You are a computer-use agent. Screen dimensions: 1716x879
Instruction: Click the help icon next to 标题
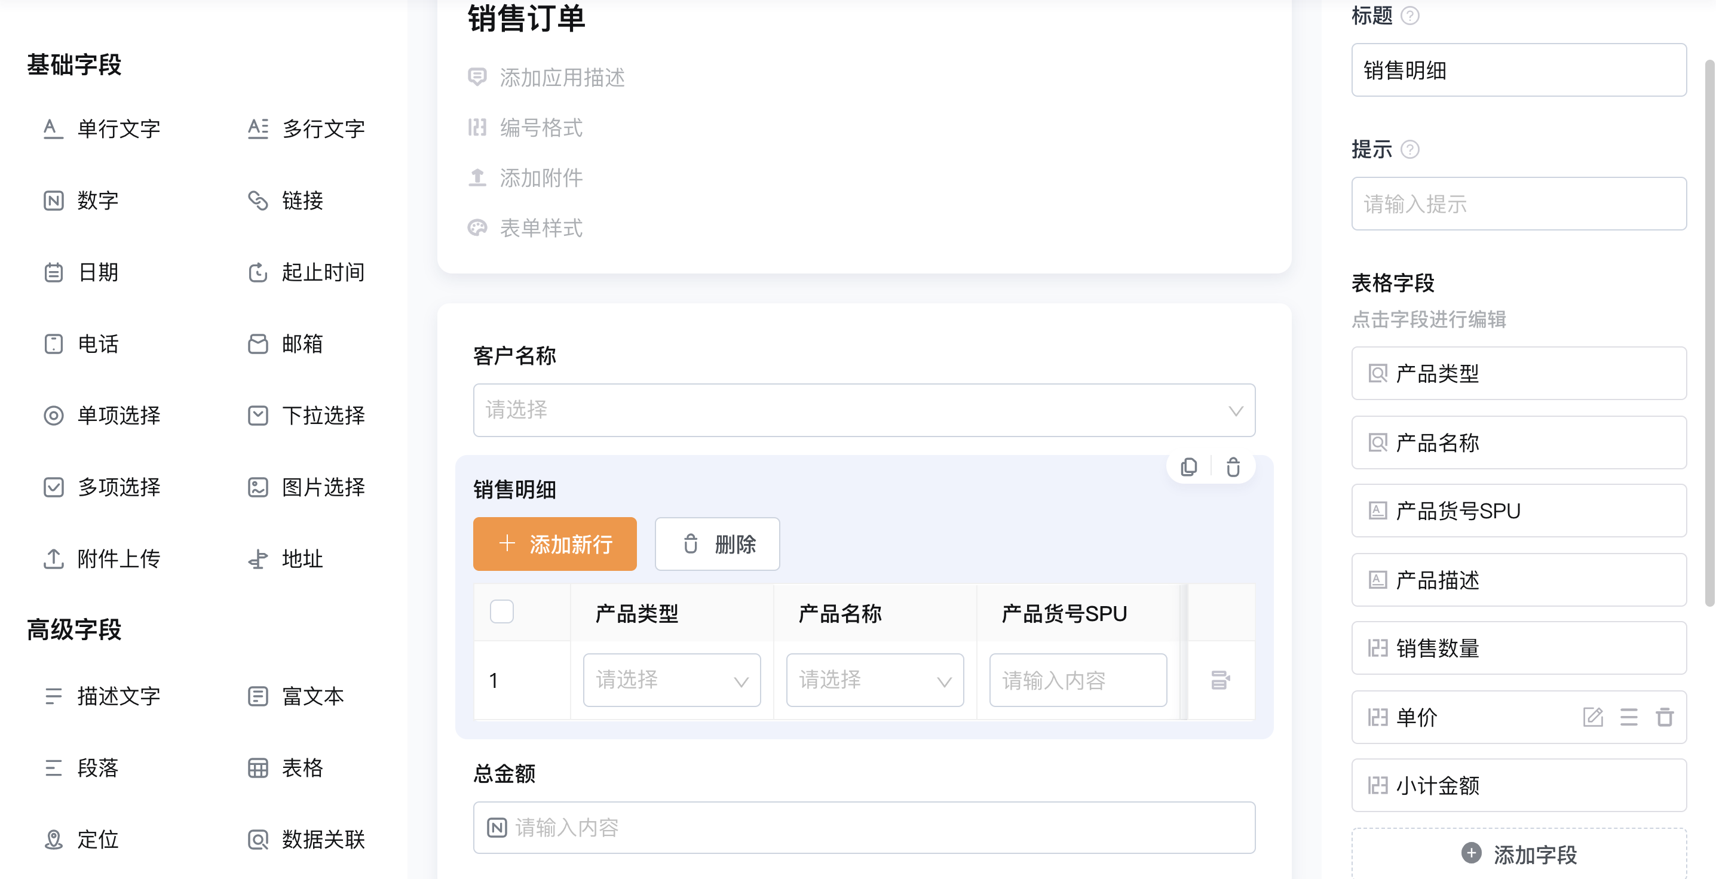[x=1409, y=16]
